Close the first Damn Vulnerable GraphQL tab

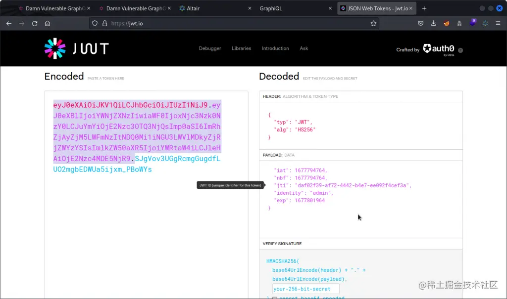[89, 8]
